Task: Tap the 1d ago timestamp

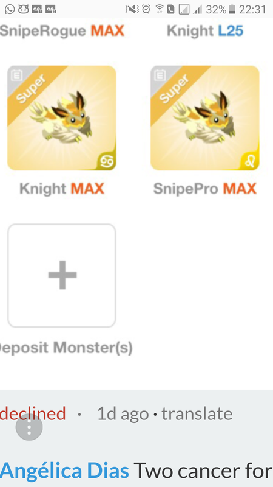Action: pyautogui.click(x=123, y=414)
